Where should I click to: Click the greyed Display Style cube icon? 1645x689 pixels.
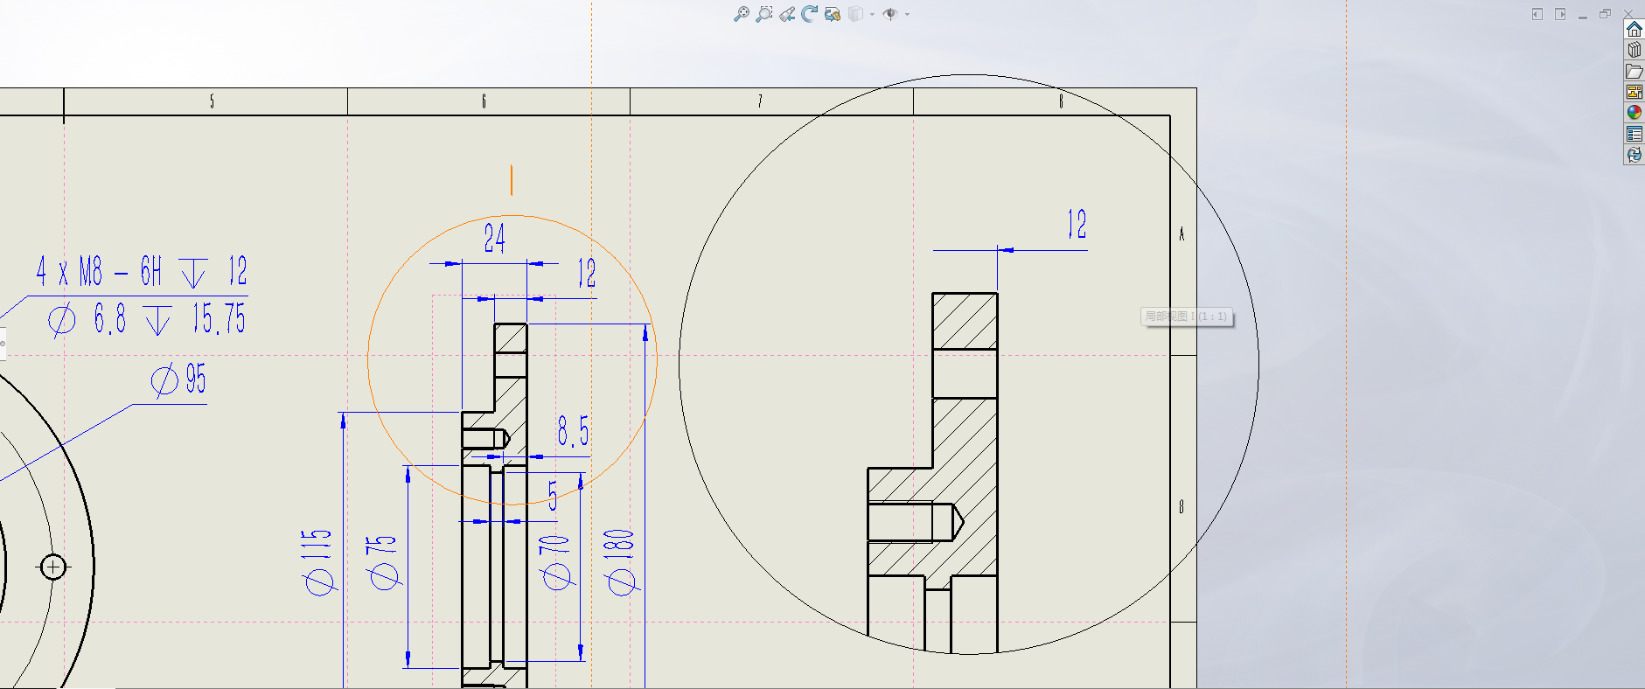click(855, 14)
